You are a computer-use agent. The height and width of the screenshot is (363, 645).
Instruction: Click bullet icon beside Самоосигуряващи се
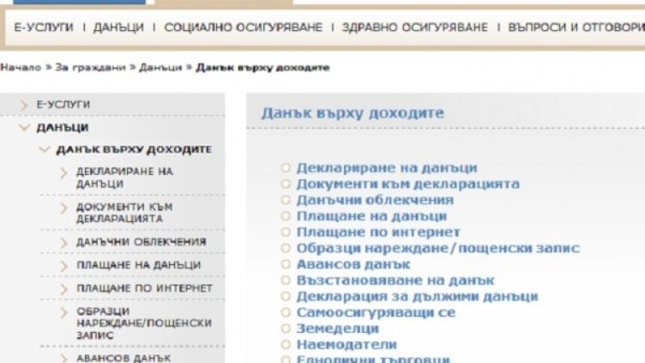point(286,312)
